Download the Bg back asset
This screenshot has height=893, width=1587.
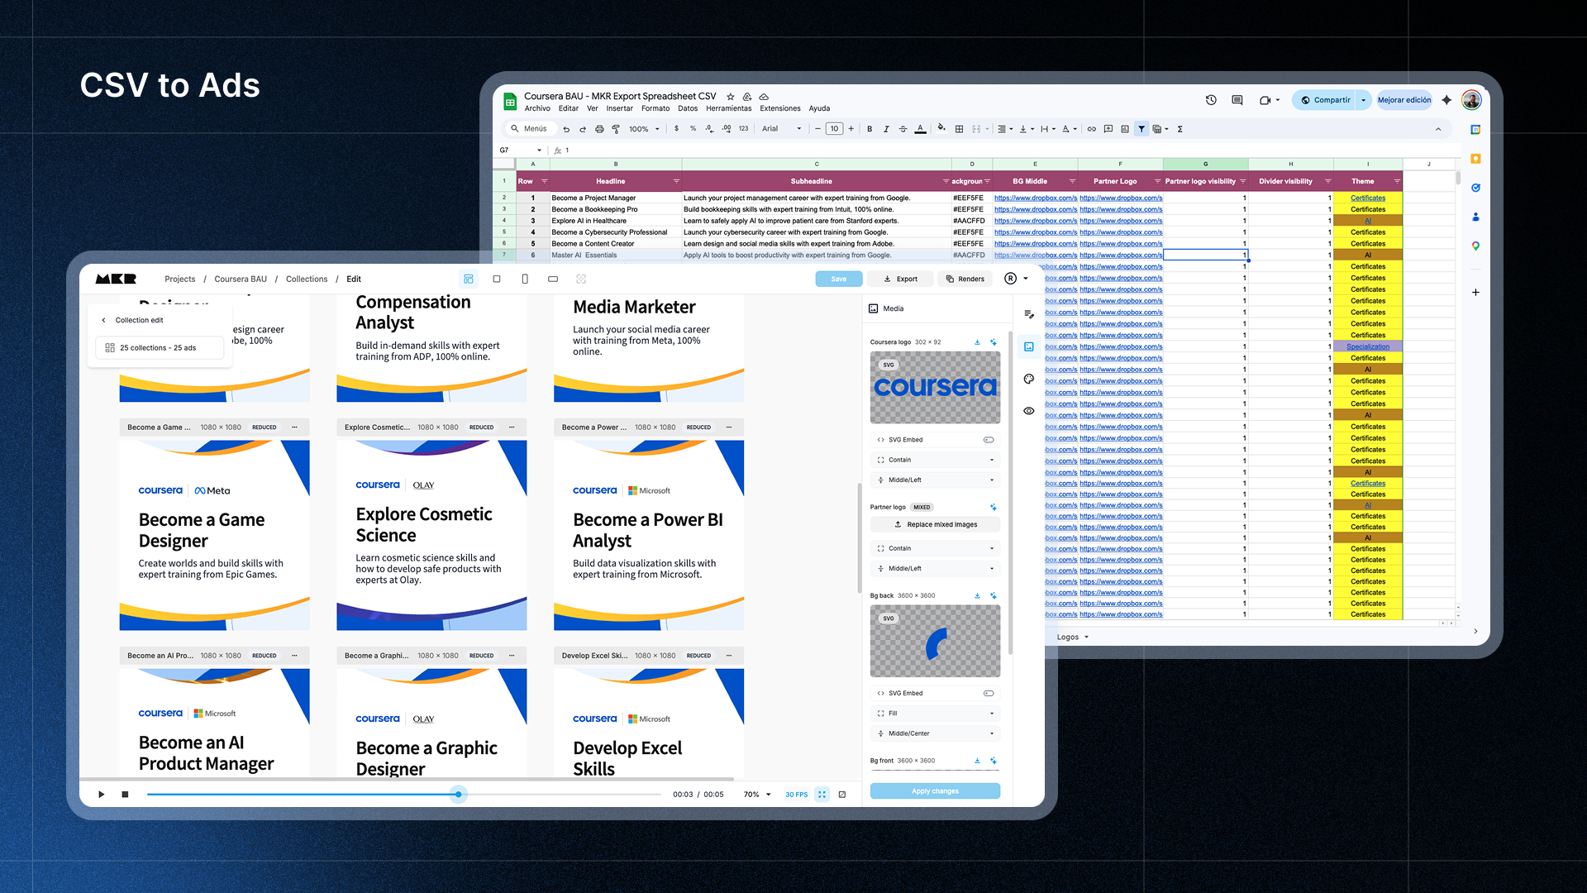pos(977,595)
